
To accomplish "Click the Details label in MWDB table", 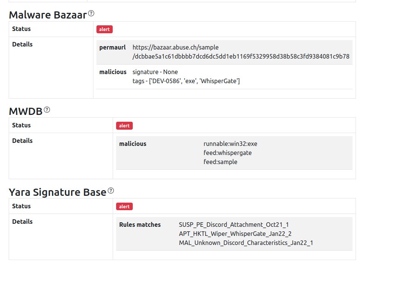I will [x=22, y=141].
